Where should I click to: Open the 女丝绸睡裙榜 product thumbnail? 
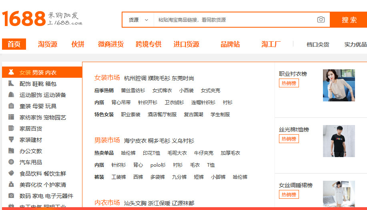pyautogui.click(x=339, y=194)
